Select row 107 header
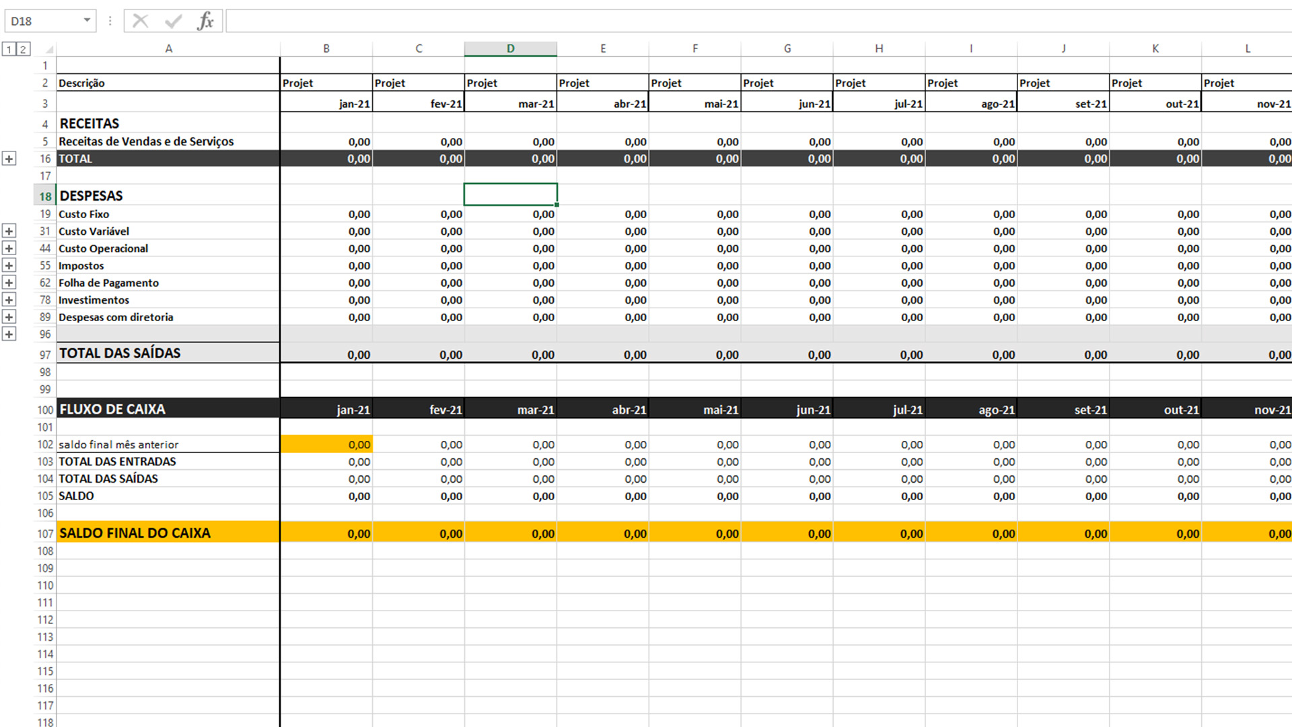Viewport: 1292px width, 727px height. tap(45, 533)
